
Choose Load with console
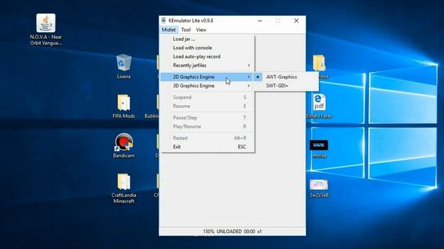[x=207, y=48]
